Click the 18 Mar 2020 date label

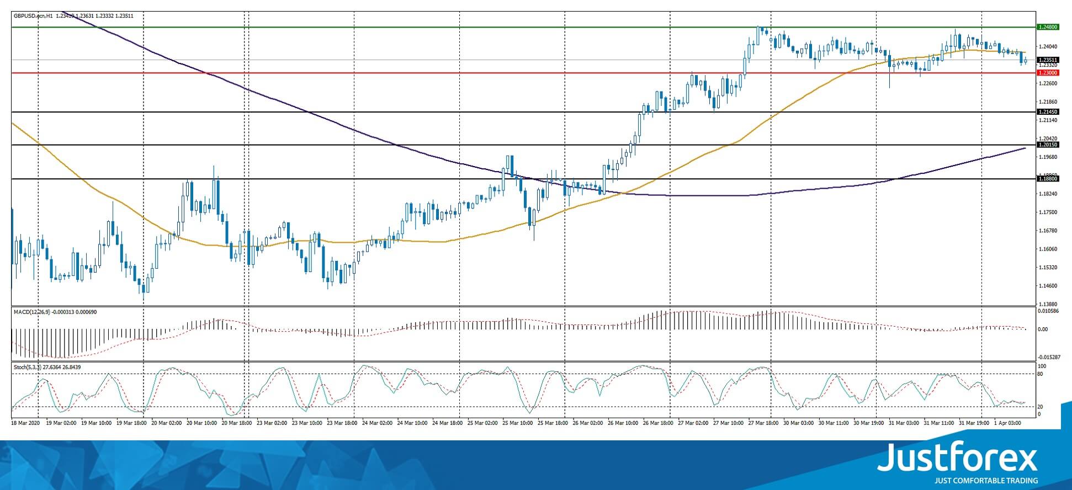coord(25,423)
